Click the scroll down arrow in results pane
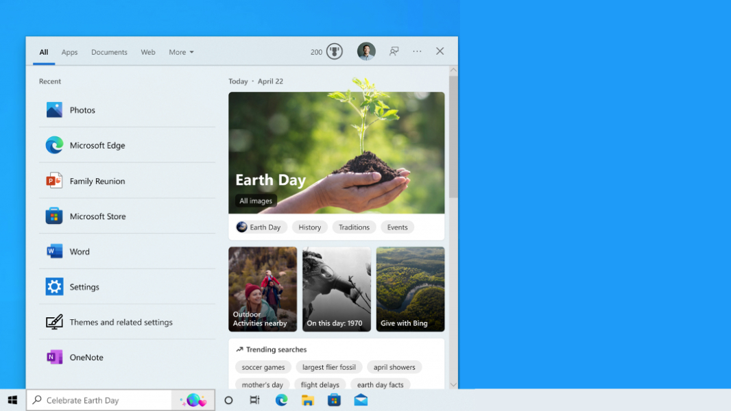This screenshot has width=731, height=411. click(453, 385)
